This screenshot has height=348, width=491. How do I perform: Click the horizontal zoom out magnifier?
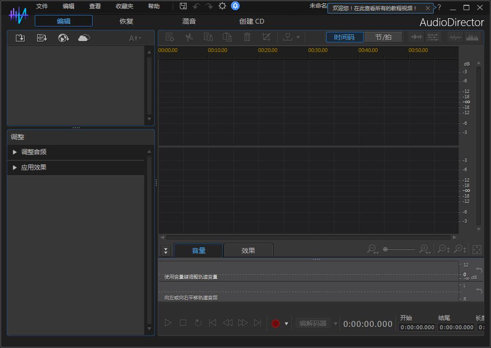(x=373, y=249)
